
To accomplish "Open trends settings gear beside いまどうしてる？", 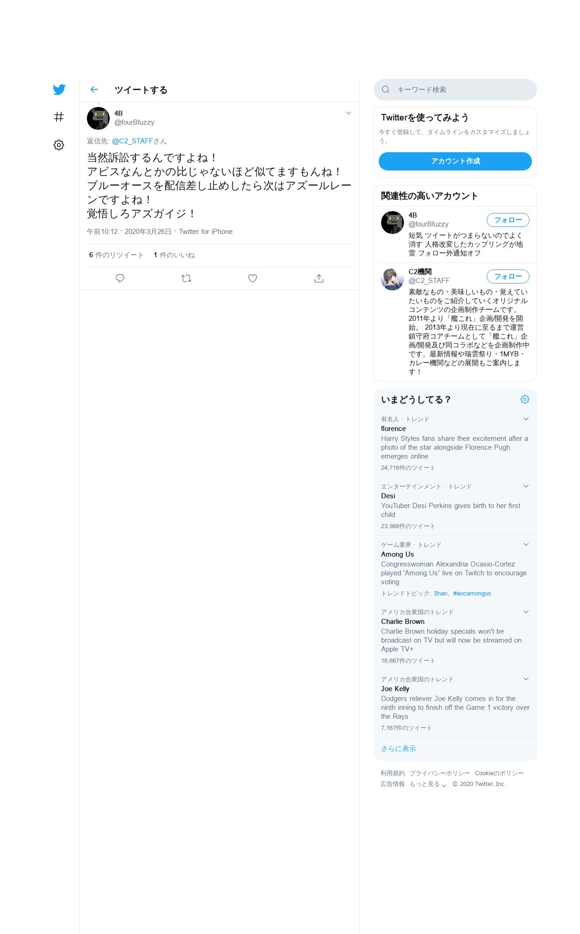I will pyautogui.click(x=525, y=399).
